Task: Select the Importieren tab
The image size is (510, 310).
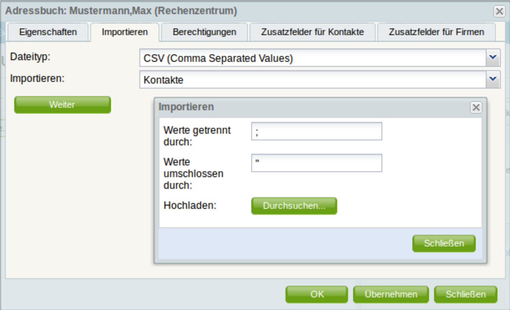Action: tap(125, 32)
